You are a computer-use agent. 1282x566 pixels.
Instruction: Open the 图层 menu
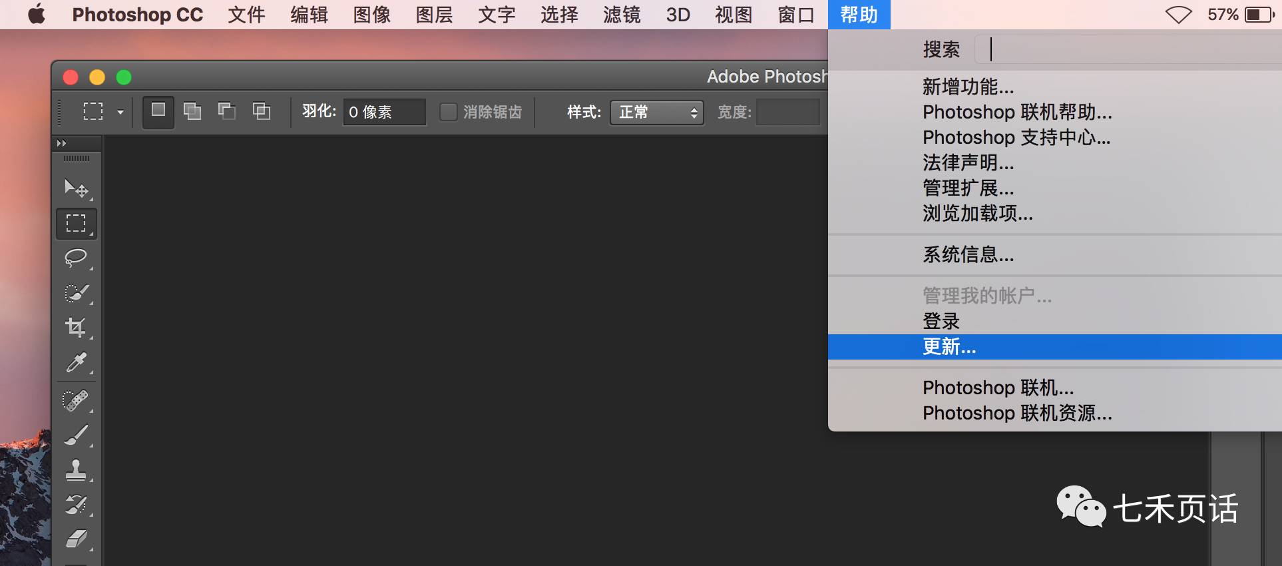(434, 15)
